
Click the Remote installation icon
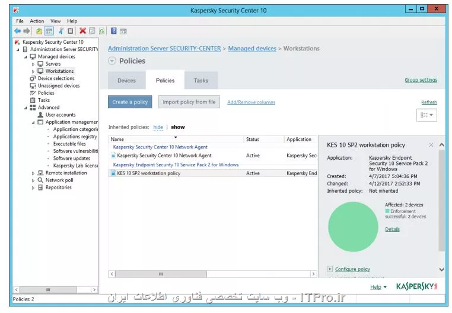[40, 173]
